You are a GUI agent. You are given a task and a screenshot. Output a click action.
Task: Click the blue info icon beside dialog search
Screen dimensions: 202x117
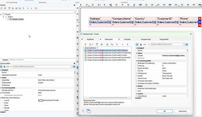click(x=186, y=45)
